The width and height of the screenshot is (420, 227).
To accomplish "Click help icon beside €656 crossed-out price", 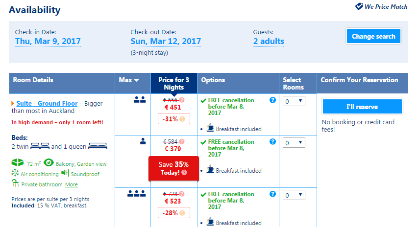I will point(182,100).
